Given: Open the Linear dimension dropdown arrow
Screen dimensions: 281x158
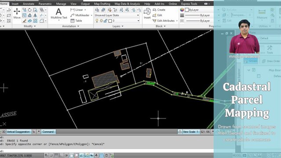Looking at the screenshot, I should point(85,10).
